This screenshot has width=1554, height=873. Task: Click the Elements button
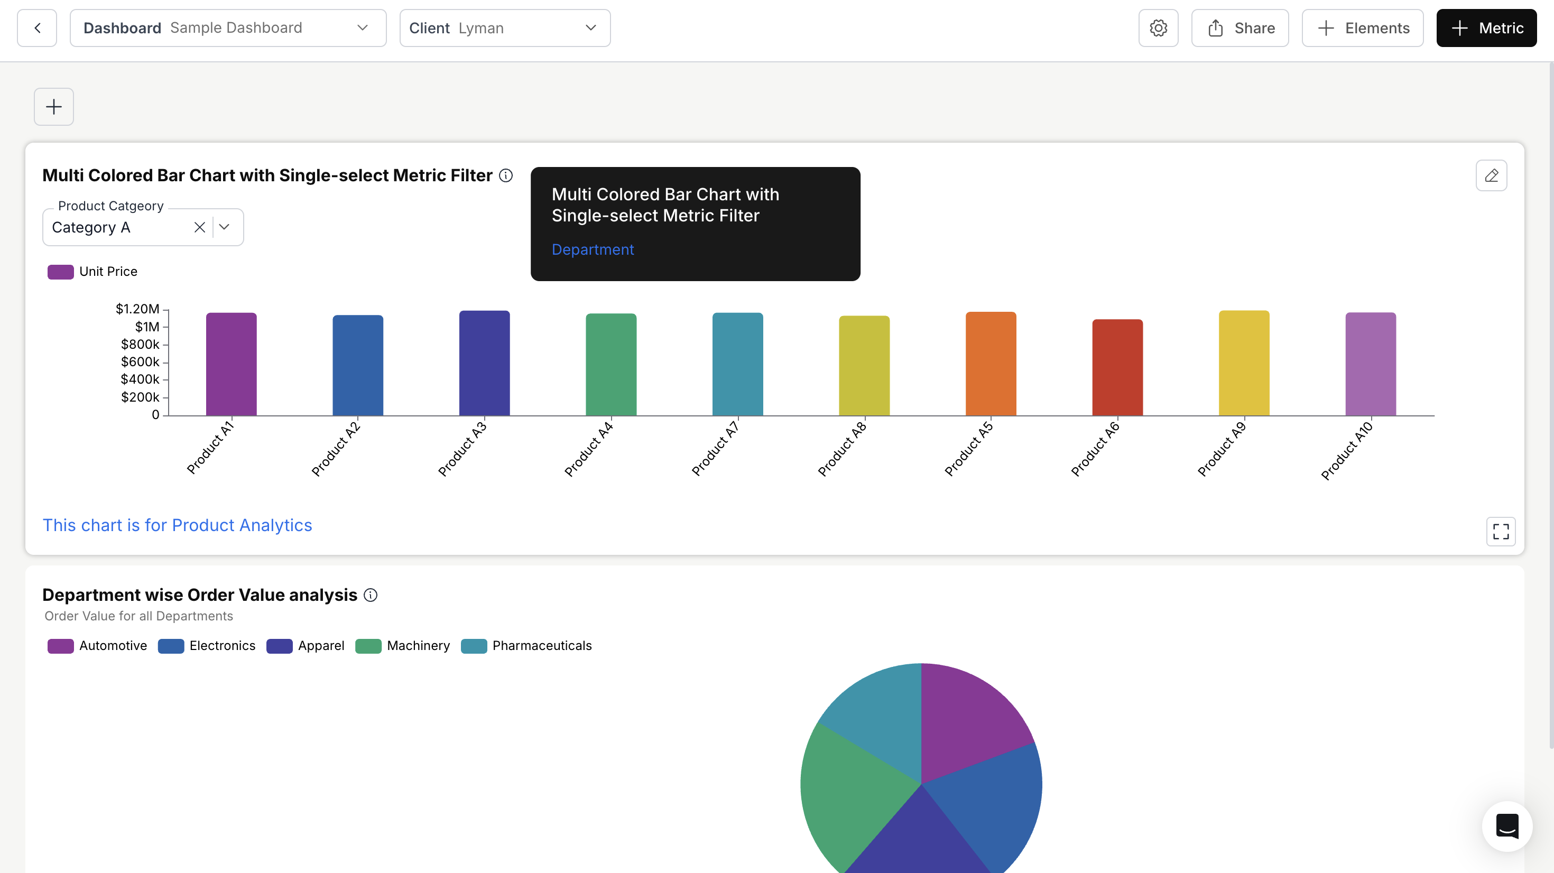1362,28
